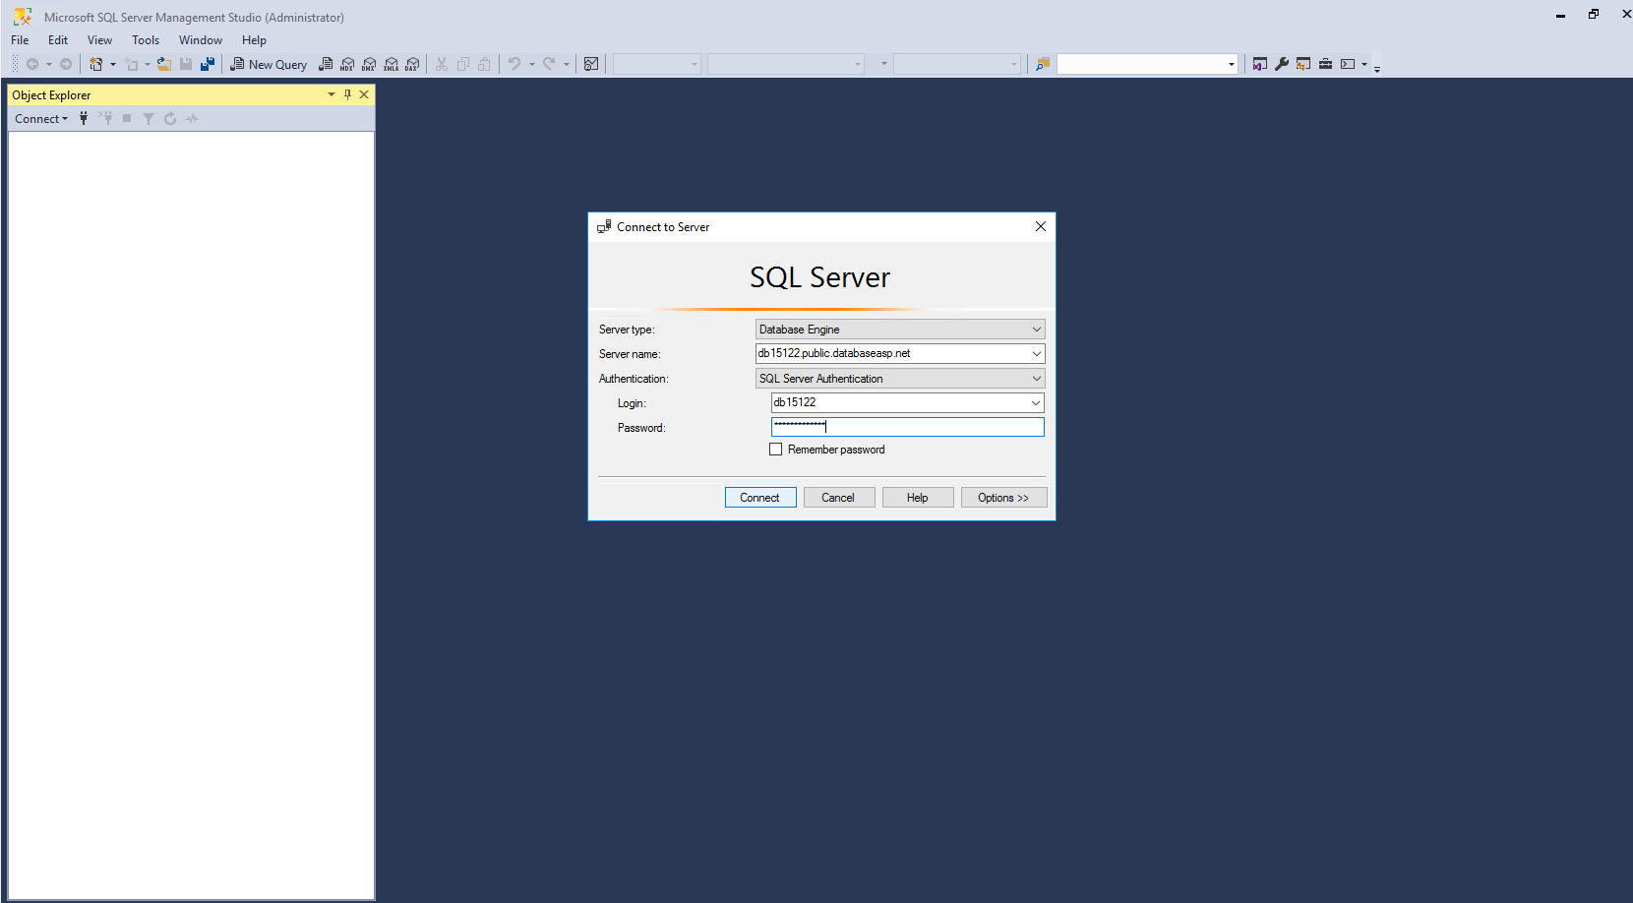Image resolution: width=1633 pixels, height=903 pixels.
Task: Open the Tools menu
Action: pyautogui.click(x=146, y=40)
